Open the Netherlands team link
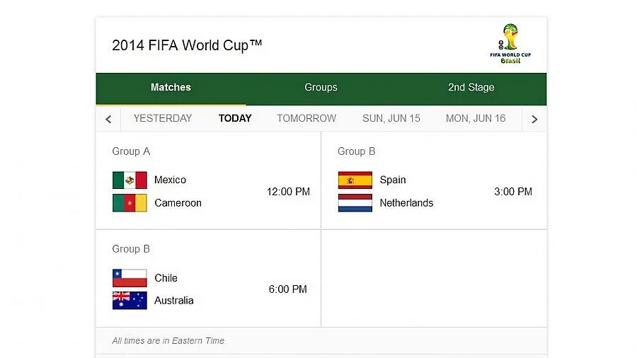The height and width of the screenshot is (358, 637). (406, 203)
